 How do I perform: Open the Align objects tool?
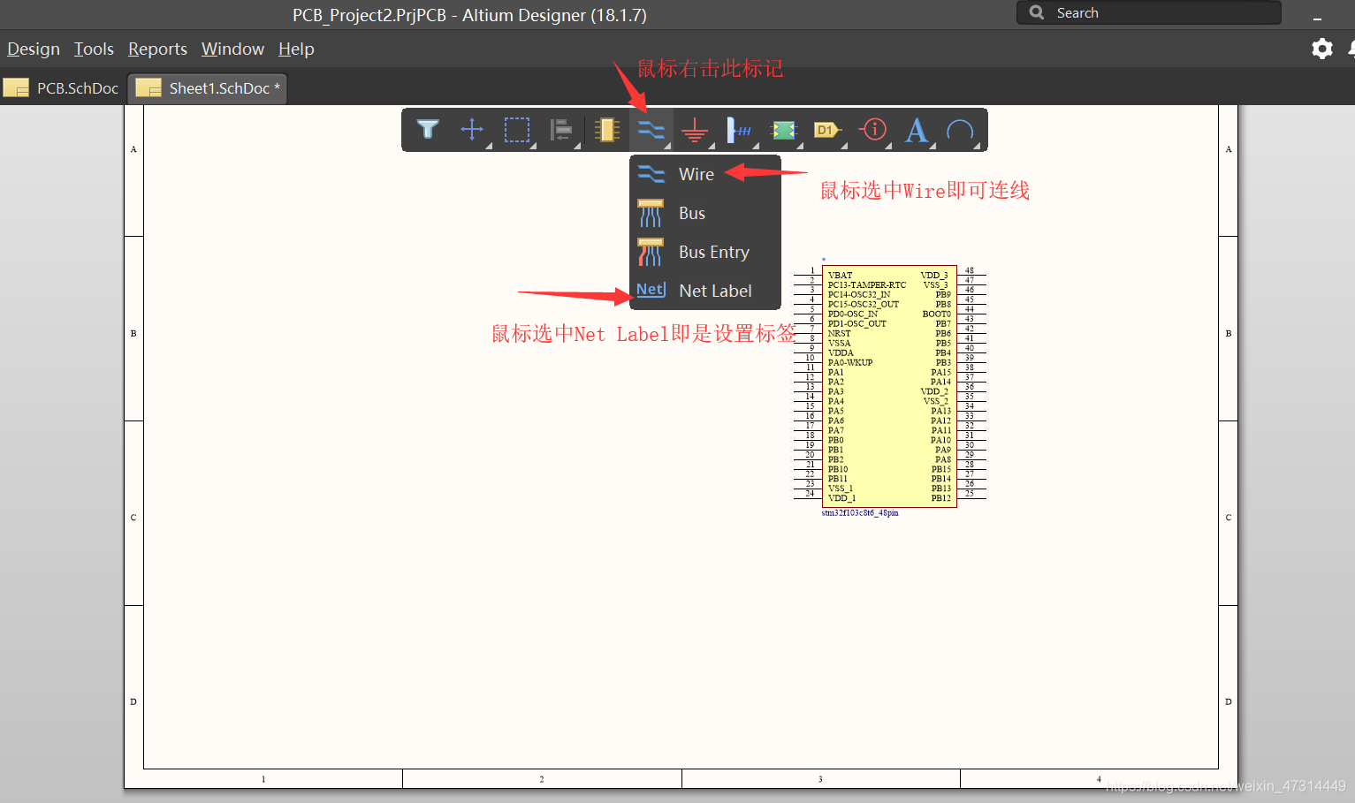(x=561, y=130)
